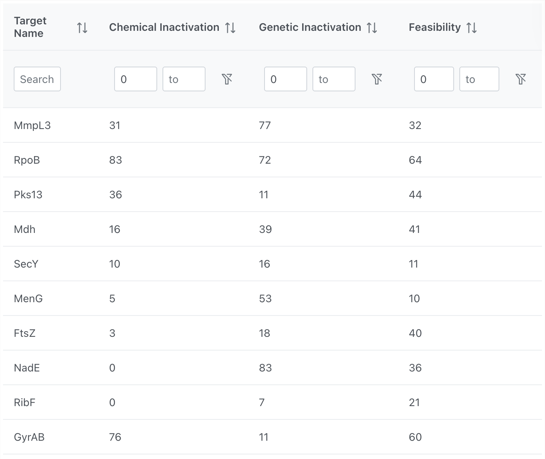Select Genetic Inactivation maximum 'to' field

pos(334,79)
